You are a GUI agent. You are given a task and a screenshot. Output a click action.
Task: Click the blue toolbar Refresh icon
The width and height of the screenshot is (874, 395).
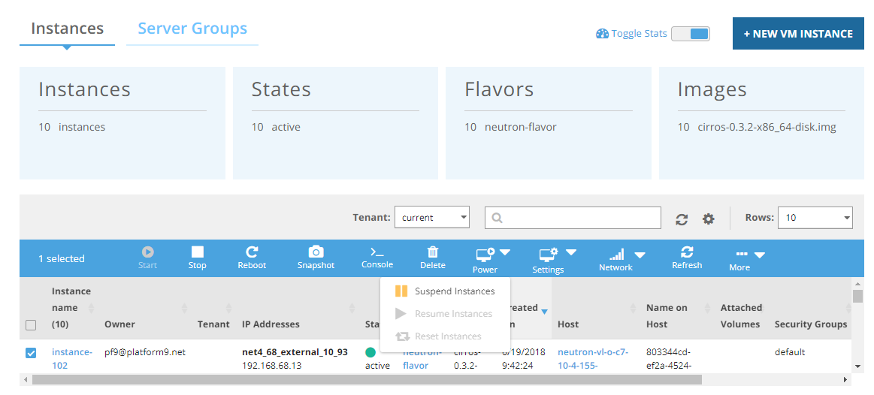point(686,252)
